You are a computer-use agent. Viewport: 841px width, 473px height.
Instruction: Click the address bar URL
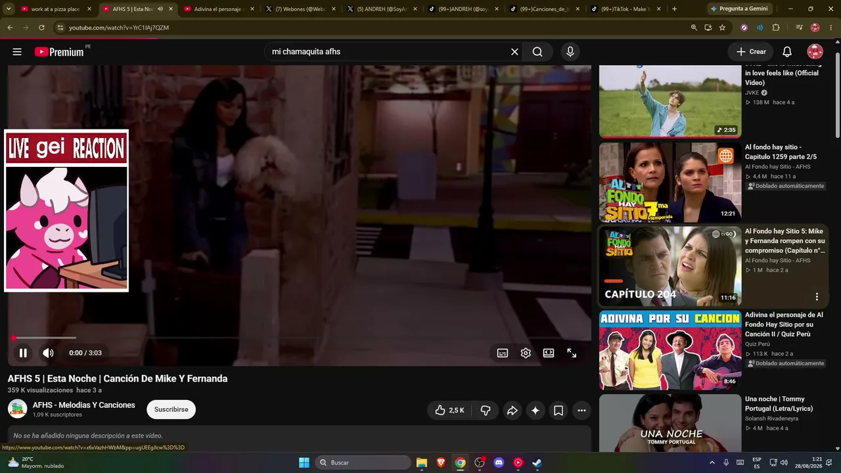[119, 28]
